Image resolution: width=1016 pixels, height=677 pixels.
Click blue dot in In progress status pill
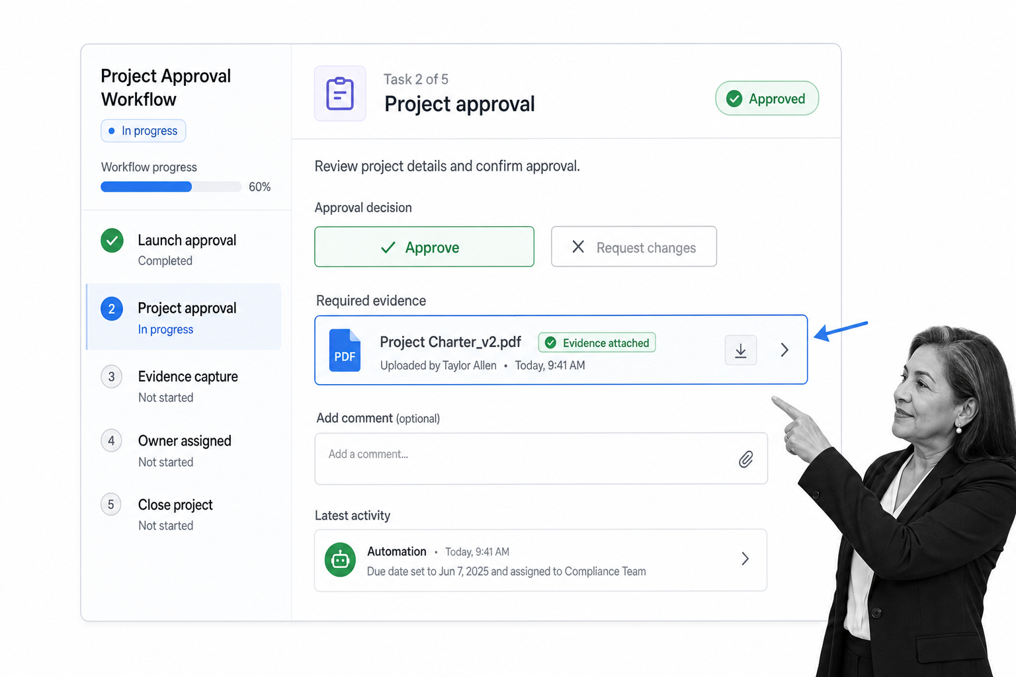(112, 131)
